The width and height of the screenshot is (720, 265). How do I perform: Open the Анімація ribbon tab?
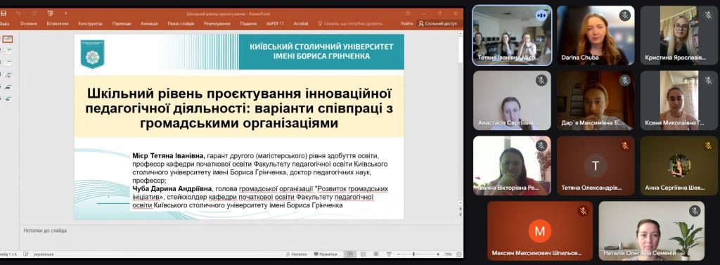tap(149, 23)
